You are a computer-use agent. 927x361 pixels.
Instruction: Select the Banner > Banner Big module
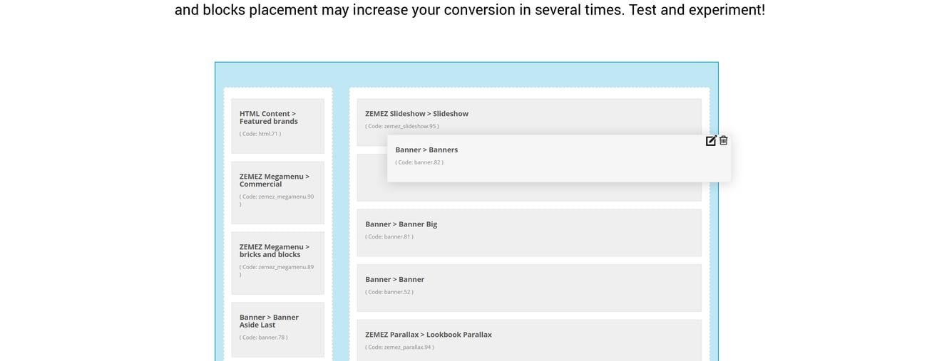529,232
